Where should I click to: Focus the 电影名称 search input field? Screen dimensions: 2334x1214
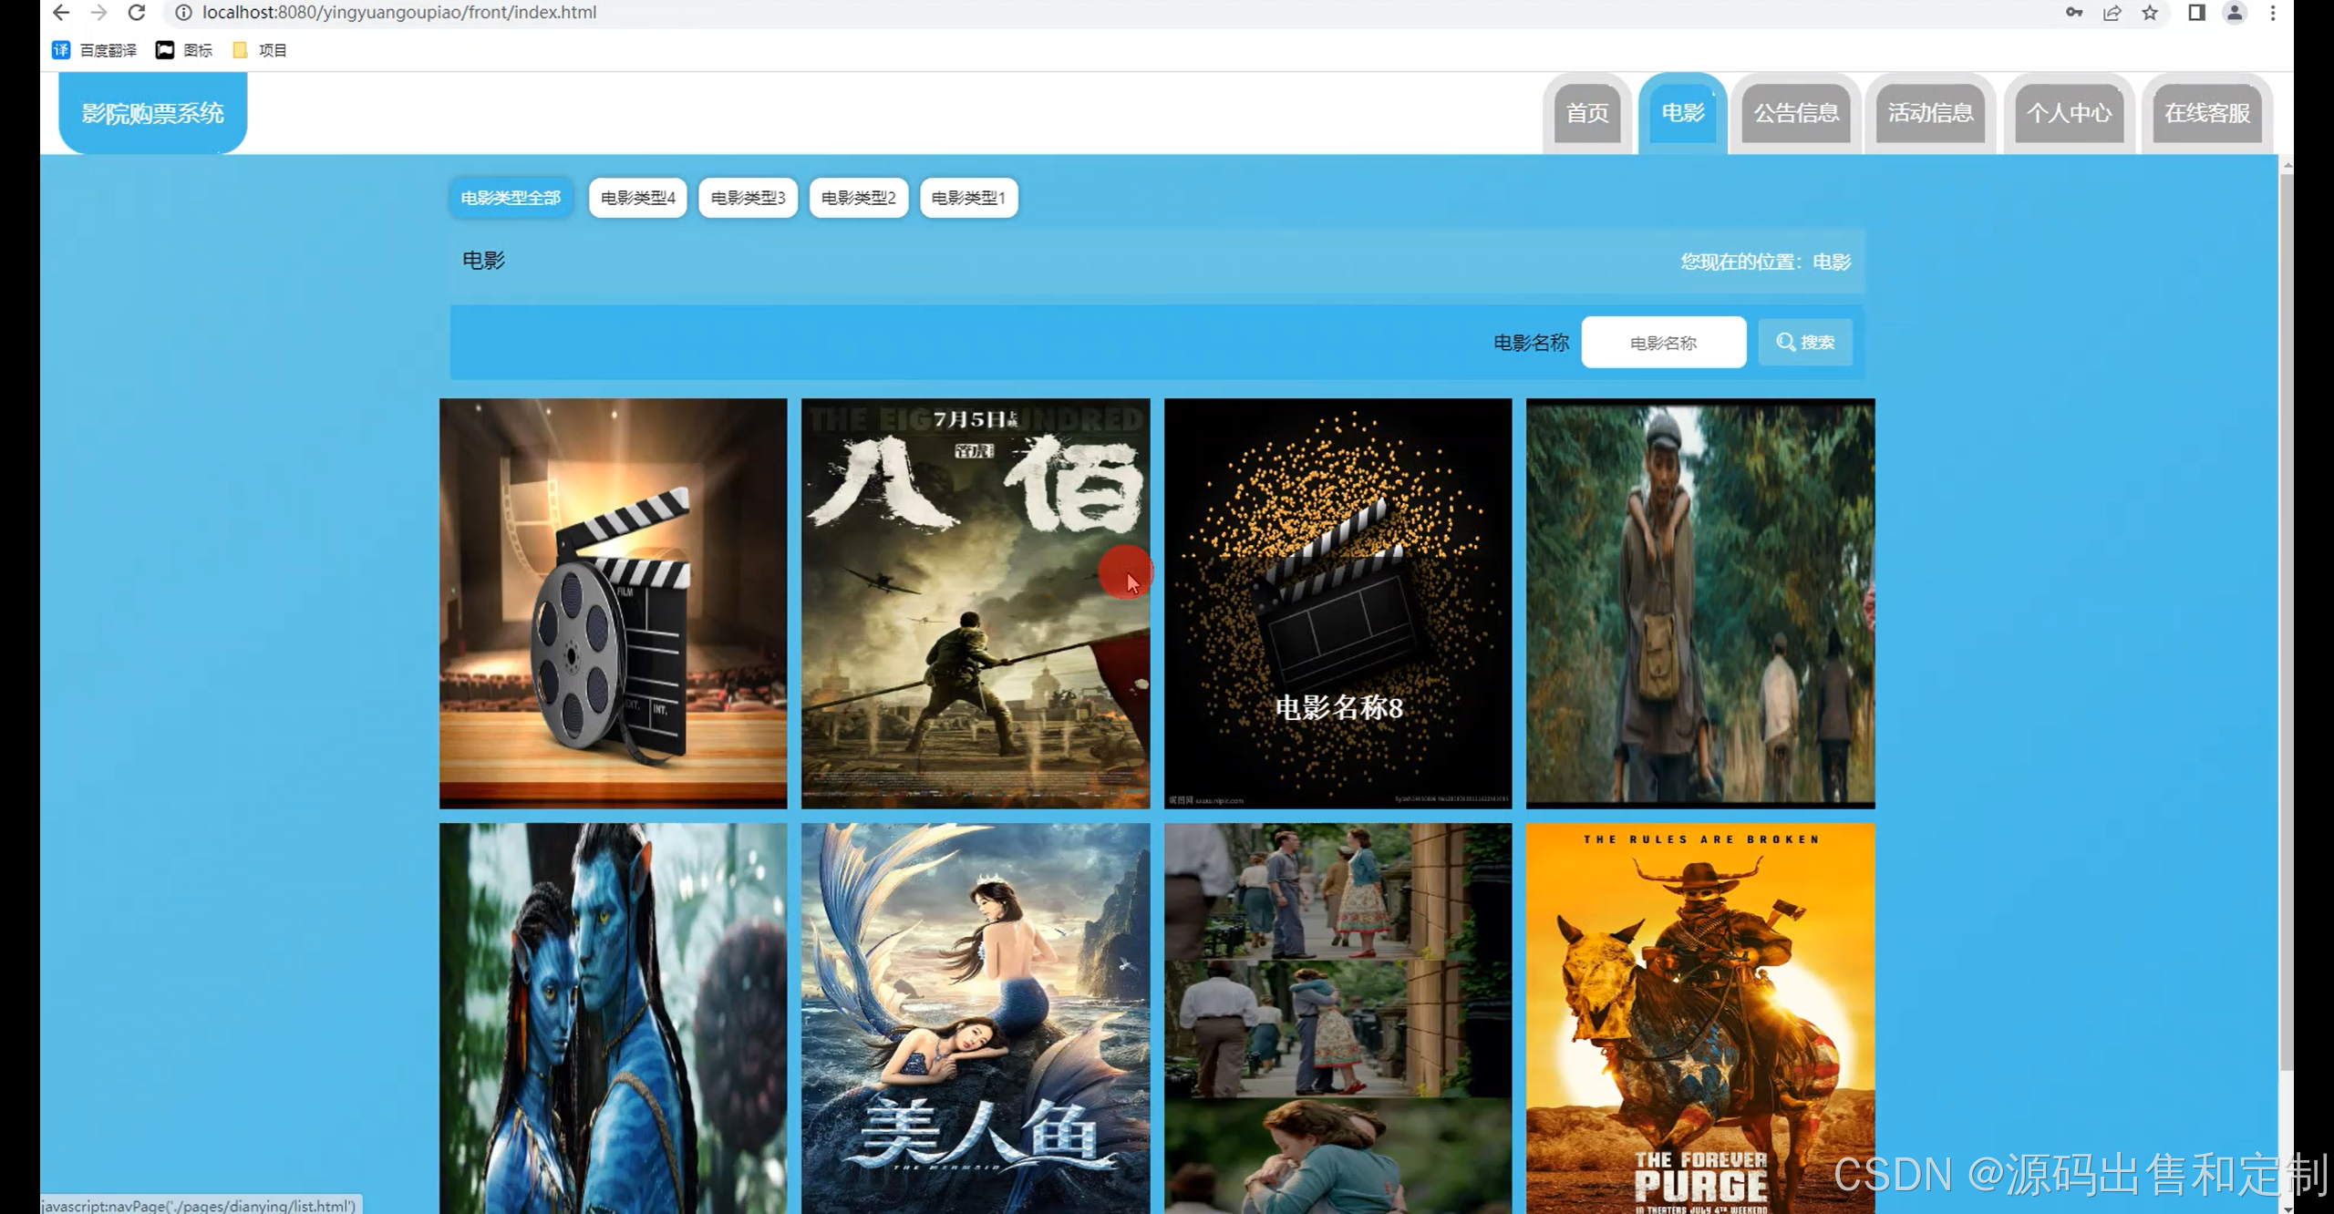point(1663,343)
